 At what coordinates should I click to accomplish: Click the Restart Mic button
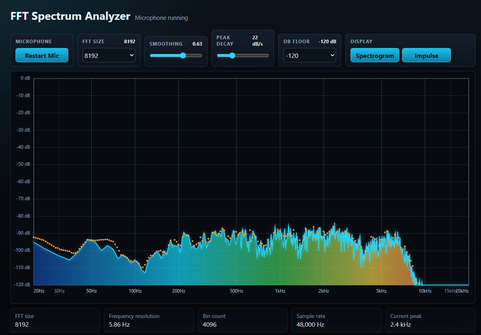pos(42,56)
